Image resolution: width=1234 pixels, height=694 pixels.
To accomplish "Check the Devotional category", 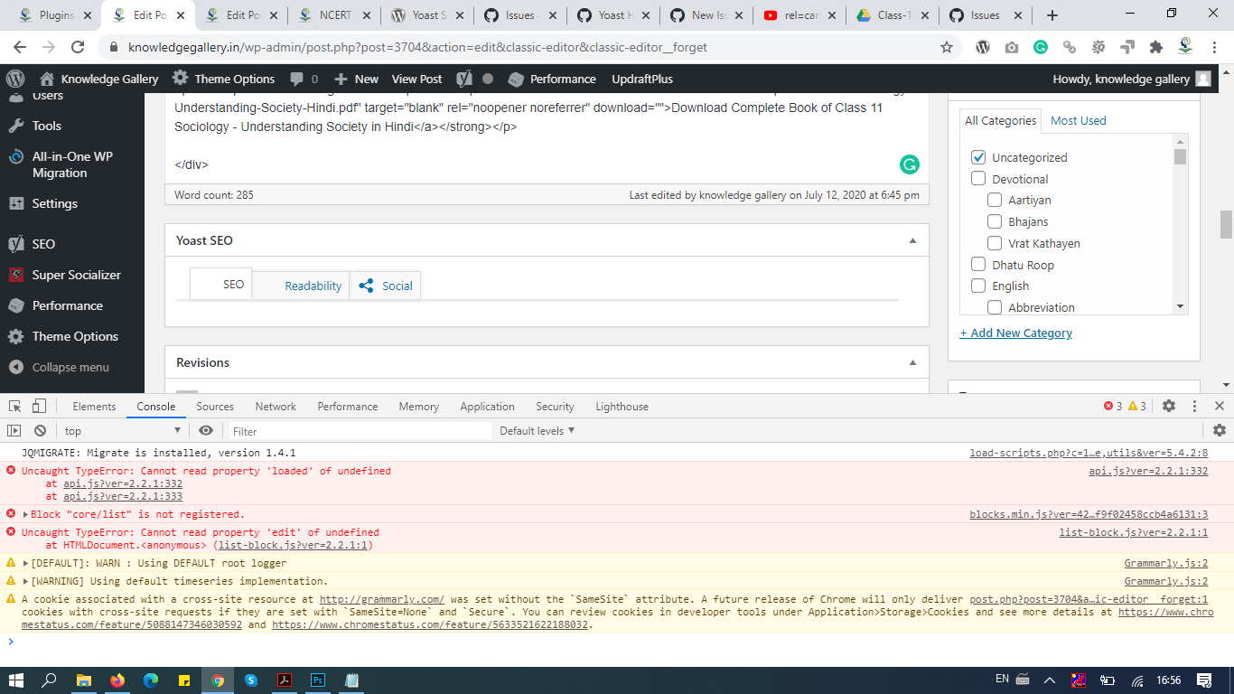I will pyautogui.click(x=978, y=178).
